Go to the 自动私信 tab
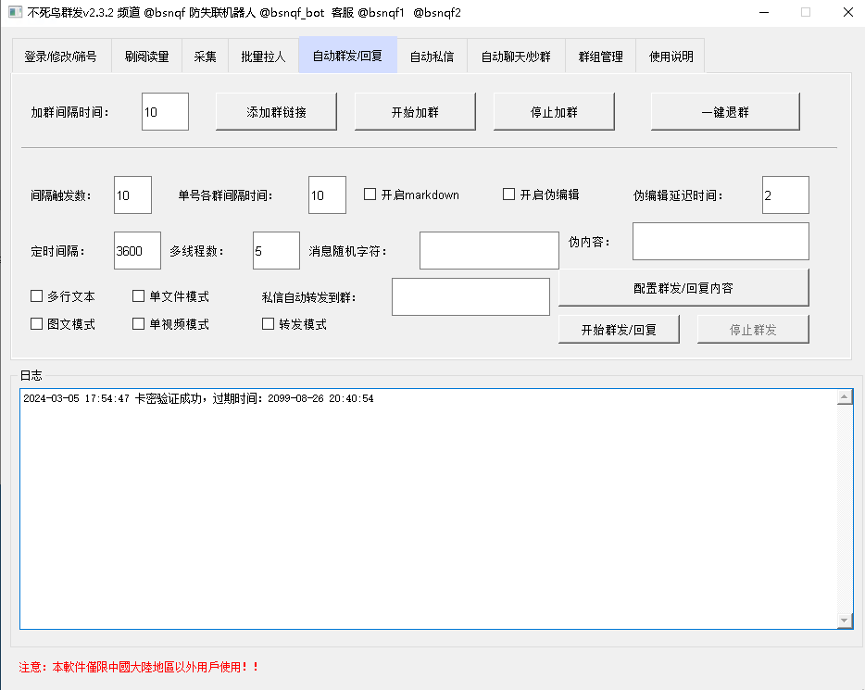 click(432, 56)
